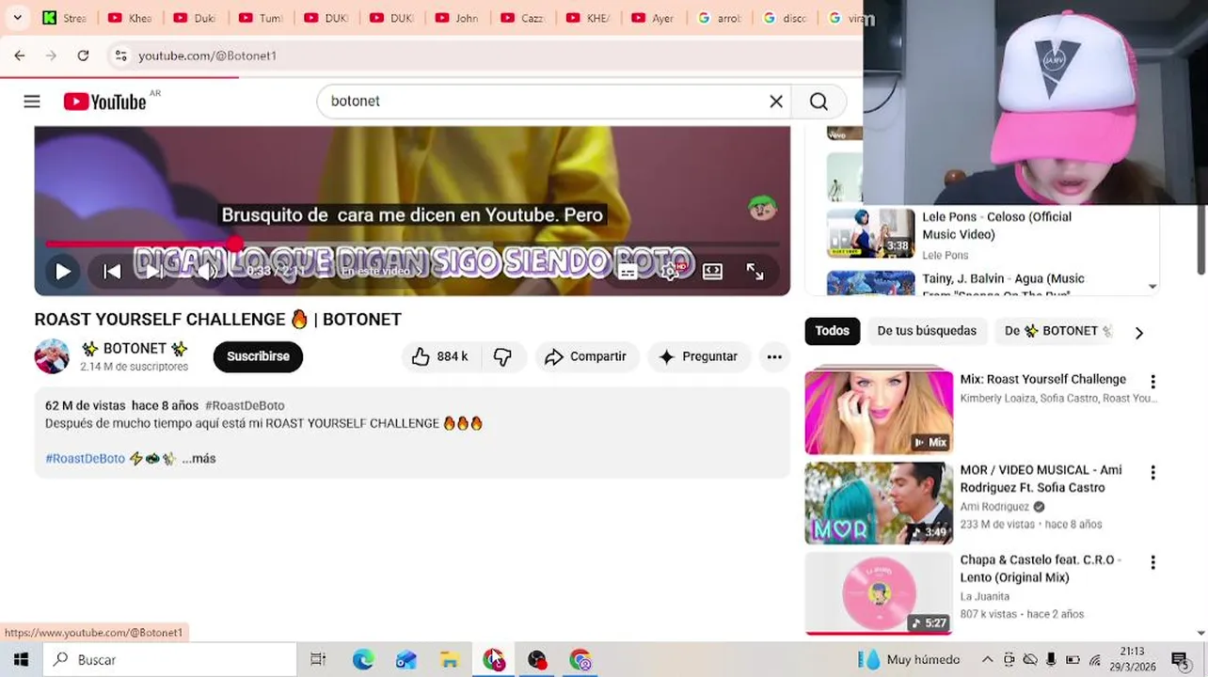The width and height of the screenshot is (1208, 677).
Task: Open the 'Lele Pons - Celoso' playlist item
Action: (988, 233)
